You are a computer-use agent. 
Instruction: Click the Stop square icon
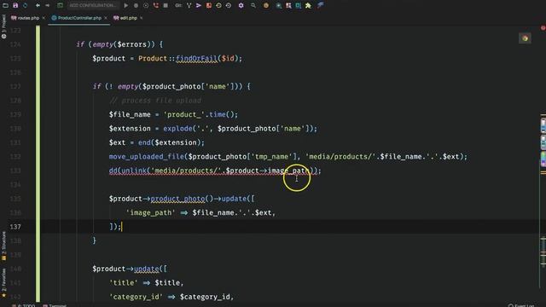166,5
